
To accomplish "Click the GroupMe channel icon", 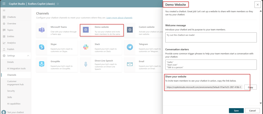I will (41, 64).
